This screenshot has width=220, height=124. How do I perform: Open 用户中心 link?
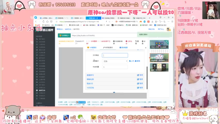(x=161, y=29)
